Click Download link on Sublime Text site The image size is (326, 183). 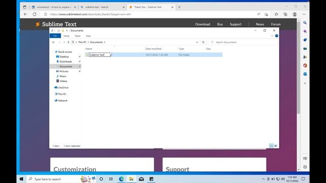coord(203,24)
